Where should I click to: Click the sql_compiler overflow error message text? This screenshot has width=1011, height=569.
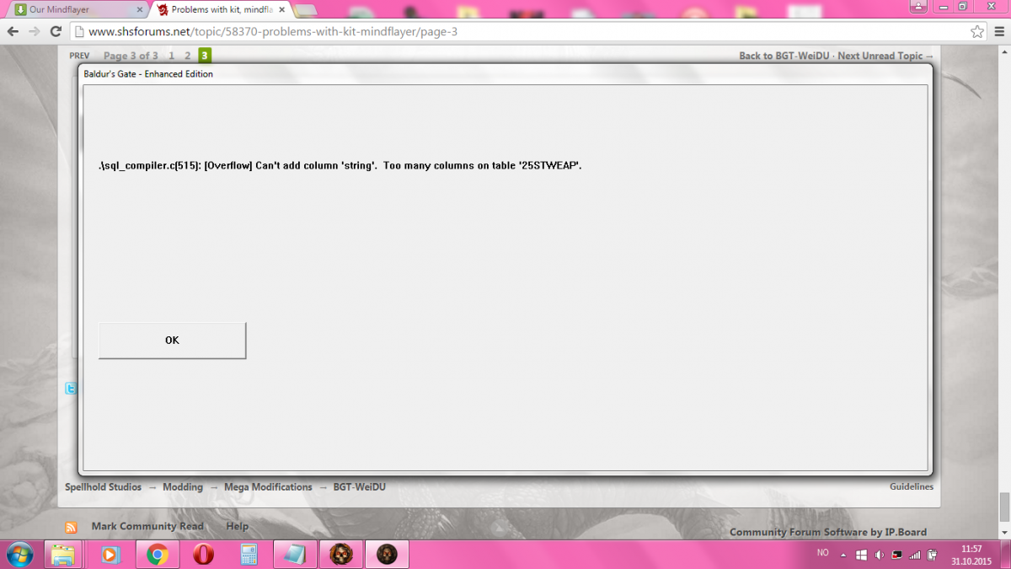(x=340, y=166)
